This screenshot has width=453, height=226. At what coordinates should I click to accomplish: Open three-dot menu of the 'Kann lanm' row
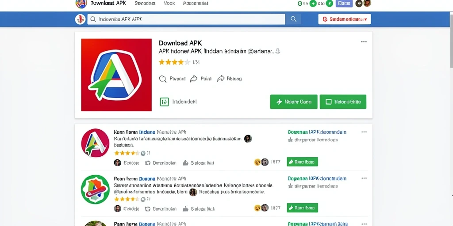point(364,132)
